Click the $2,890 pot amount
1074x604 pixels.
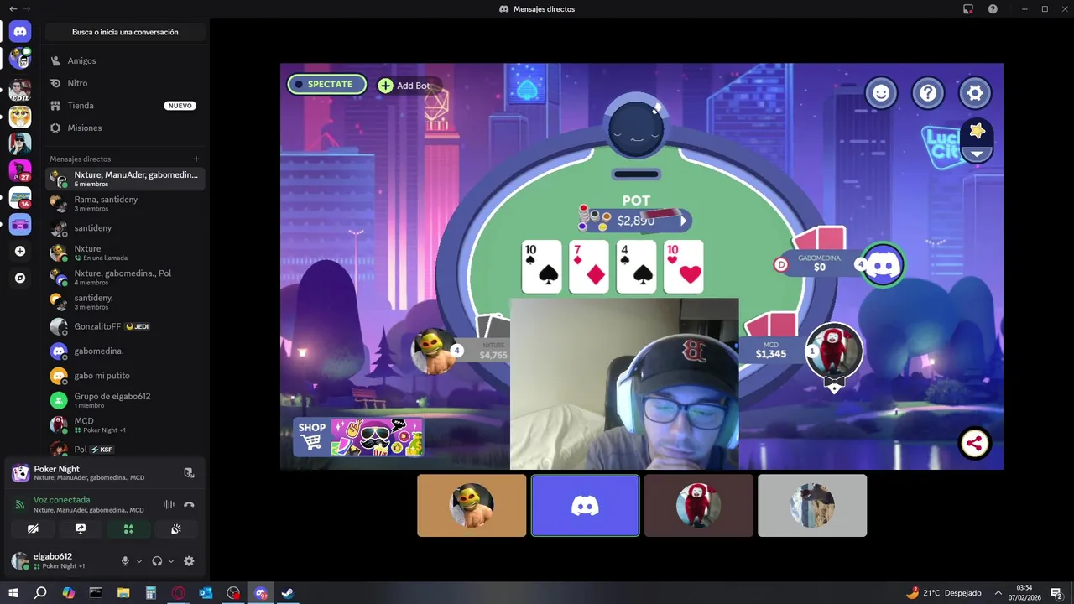pyautogui.click(x=636, y=221)
